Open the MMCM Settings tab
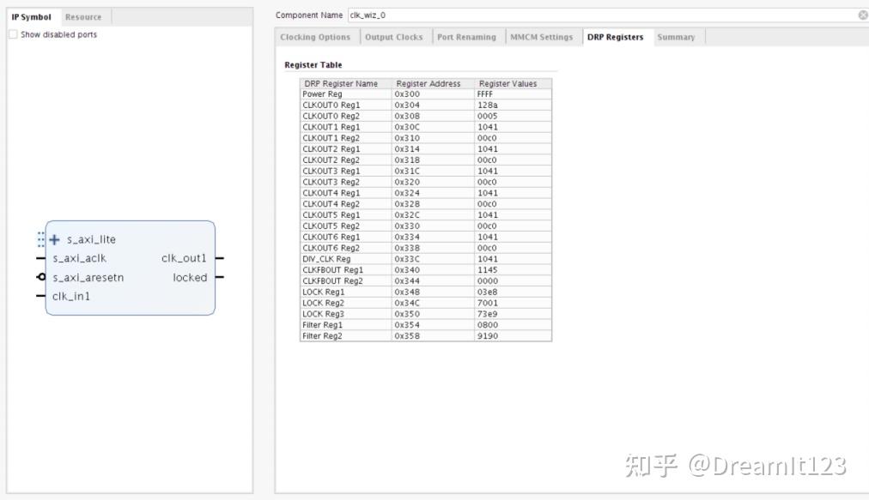This screenshot has width=869, height=500. pyautogui.click(x=542, y=37)
